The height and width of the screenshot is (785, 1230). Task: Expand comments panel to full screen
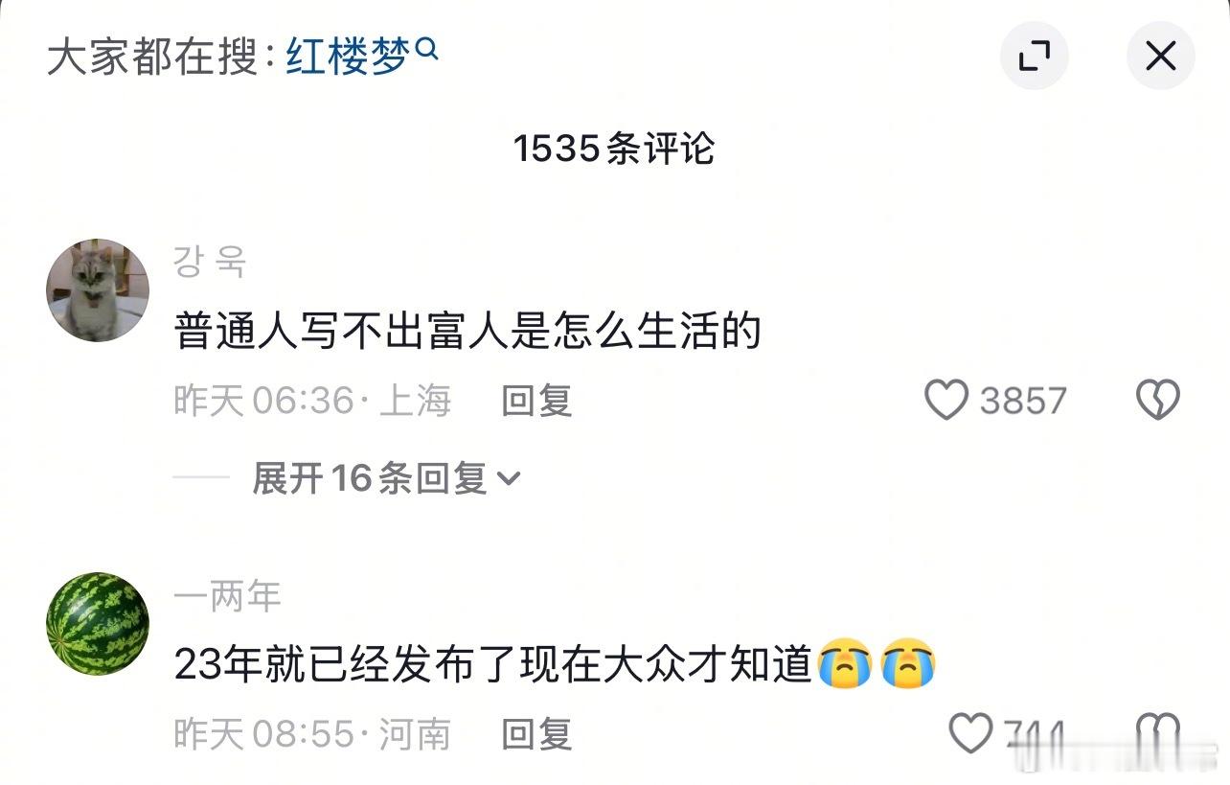(x=1034, y=57)
